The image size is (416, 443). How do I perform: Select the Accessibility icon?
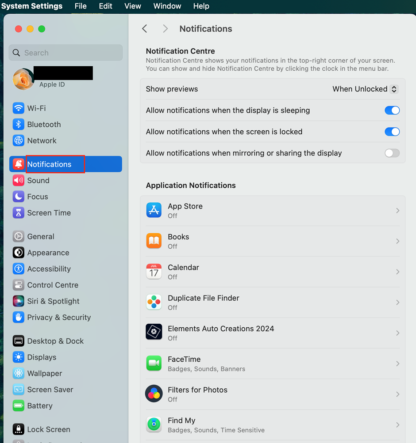(19, 269)
